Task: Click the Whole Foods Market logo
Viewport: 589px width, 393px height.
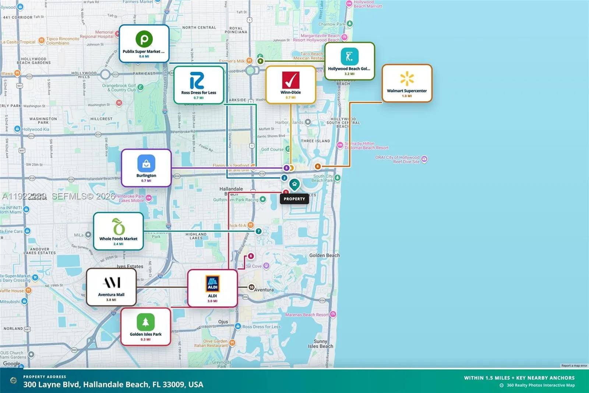Action: click(119, 226)
